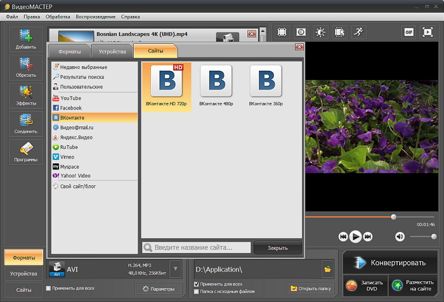Screen dimensions: 444x302
Task: Click bottom-left Устройства button
Action: [x=24, y=273]
